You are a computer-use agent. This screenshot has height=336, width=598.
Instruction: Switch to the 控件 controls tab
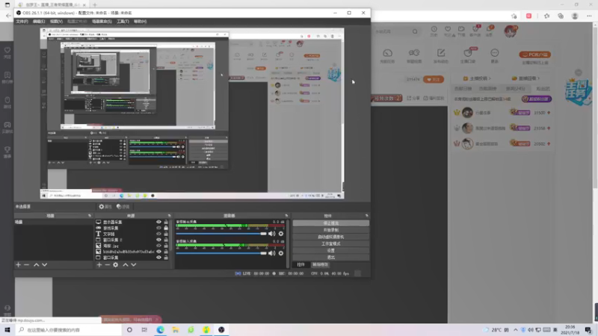click(x=301, y=265)
